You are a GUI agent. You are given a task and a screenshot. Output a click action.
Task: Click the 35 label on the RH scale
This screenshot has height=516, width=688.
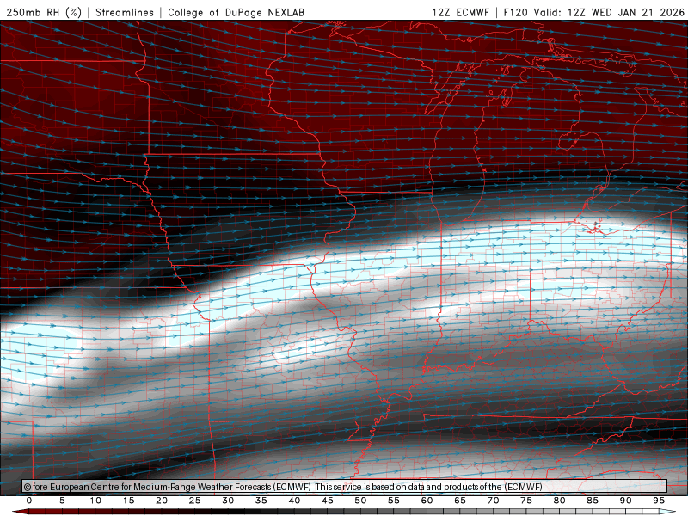coord(261,501)
